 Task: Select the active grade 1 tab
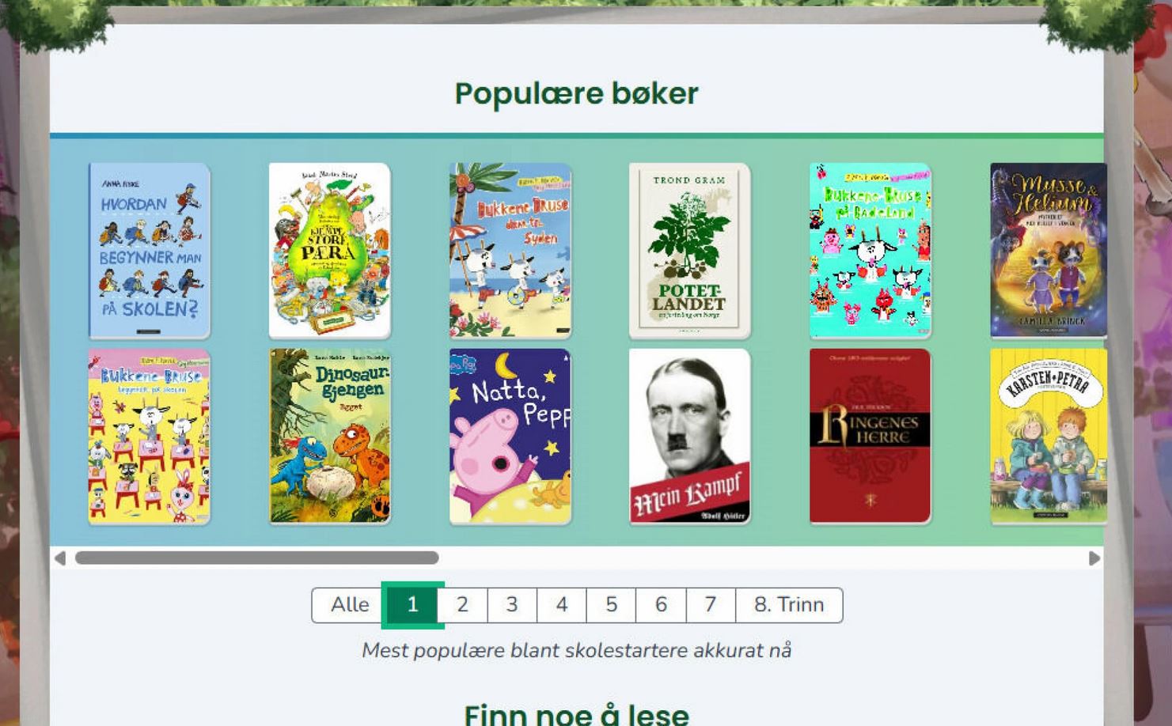412,605
